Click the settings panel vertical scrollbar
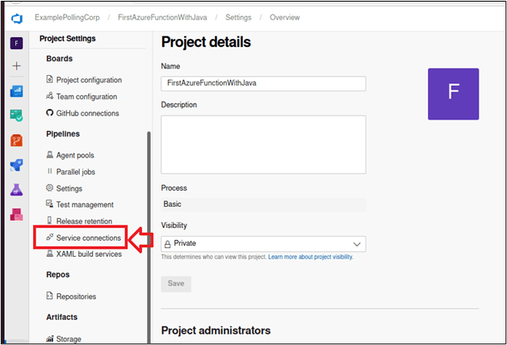This screenshot has height=345, width=507. tap(149, 238)
